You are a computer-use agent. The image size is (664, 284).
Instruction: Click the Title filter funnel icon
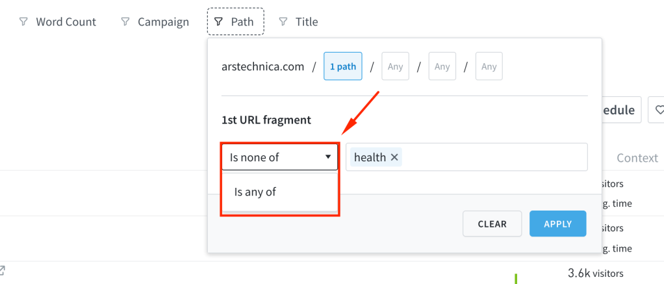click(x=283, y=21)
